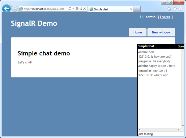Click the browser Back arrow button
The width and height of the screenshot is (186, 138).
click(x=6, y=9)
